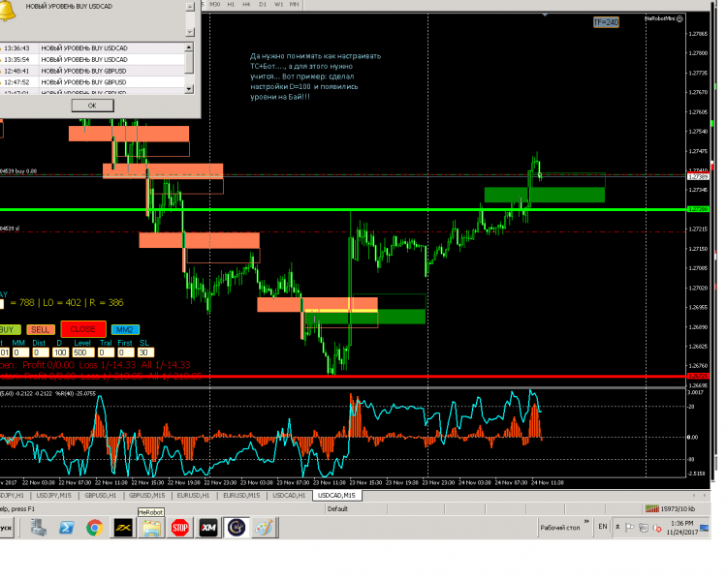Click the SL input field showing 30
727x581 pixels.
pos(145,352)
